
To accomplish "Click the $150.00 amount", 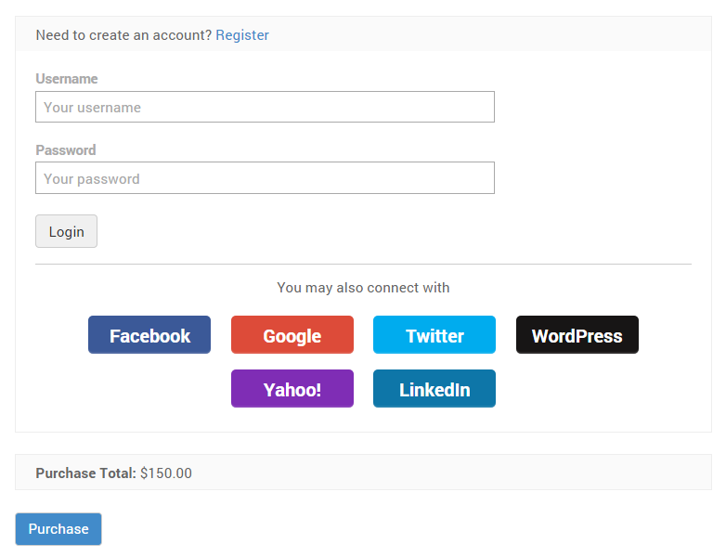I will point(166,473).
